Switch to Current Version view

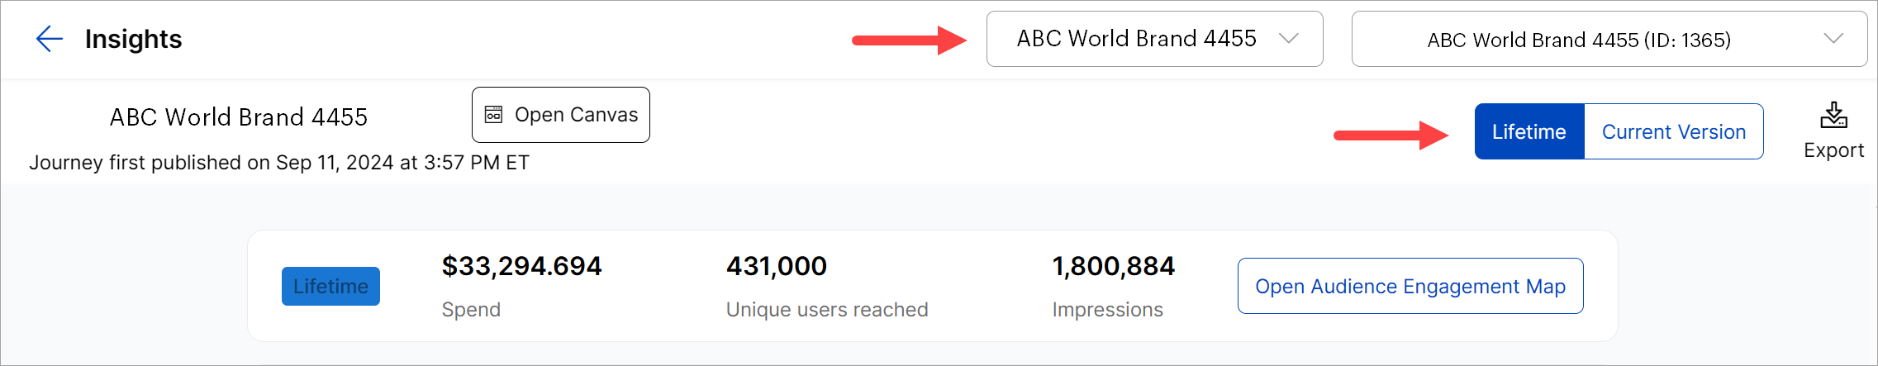point(1673,132)
